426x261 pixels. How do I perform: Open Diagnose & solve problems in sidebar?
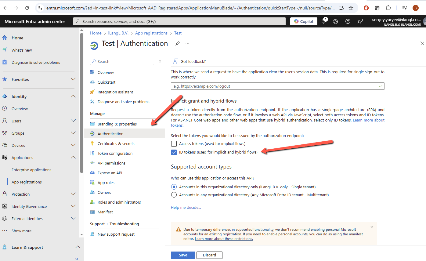click(36, 62)
